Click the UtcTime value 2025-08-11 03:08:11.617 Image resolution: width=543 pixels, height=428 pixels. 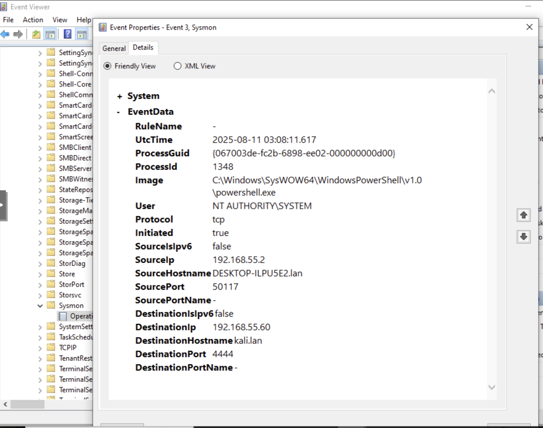[264, 140]
